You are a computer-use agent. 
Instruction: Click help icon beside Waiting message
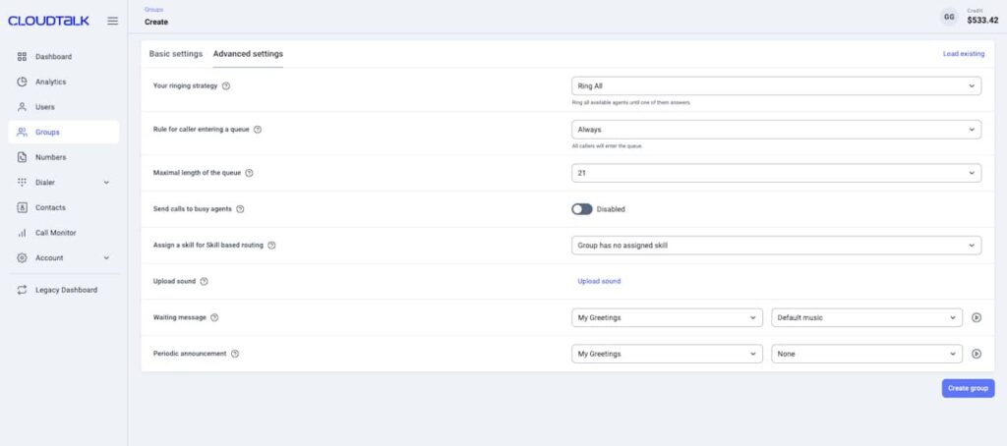214,317
